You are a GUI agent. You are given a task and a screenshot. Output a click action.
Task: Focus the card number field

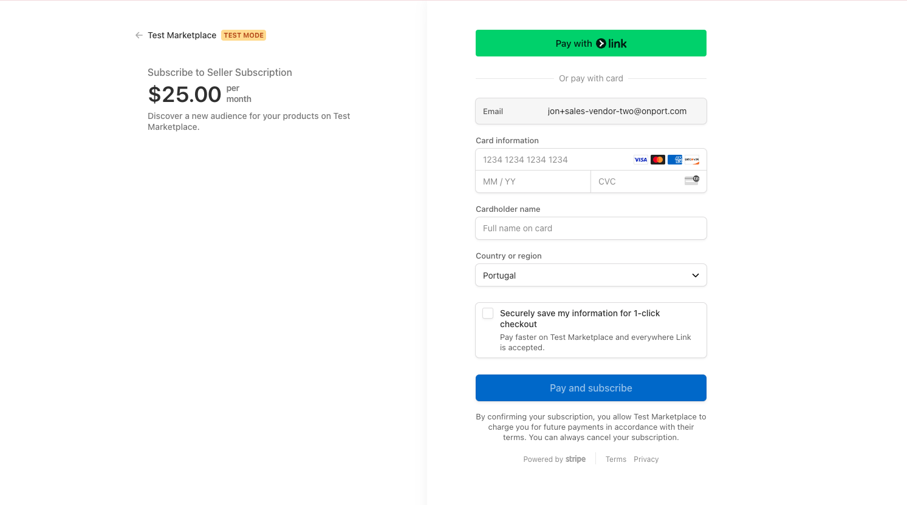[553, 160]
